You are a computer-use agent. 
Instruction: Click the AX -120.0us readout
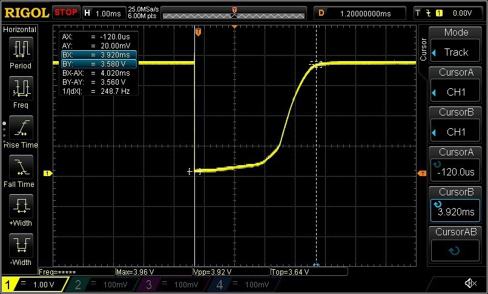click(96, 37)
